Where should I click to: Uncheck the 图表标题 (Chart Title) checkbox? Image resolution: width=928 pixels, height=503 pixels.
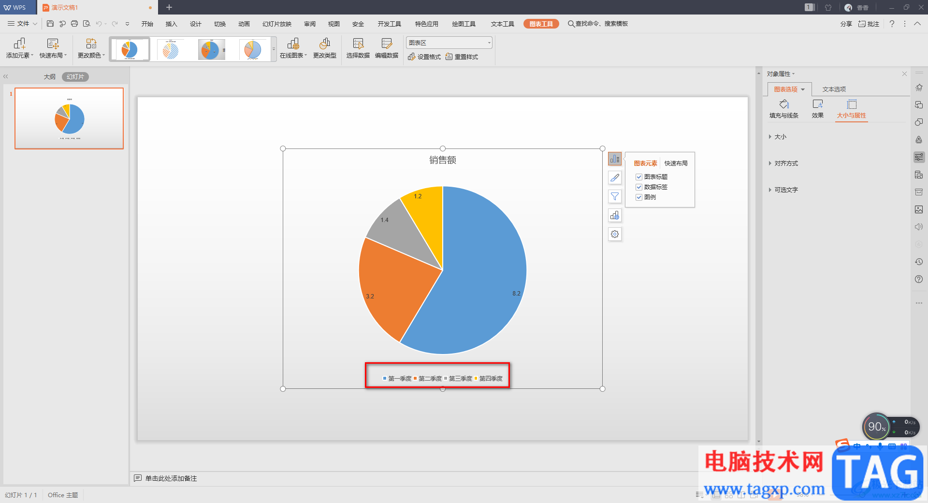(639, 177)
